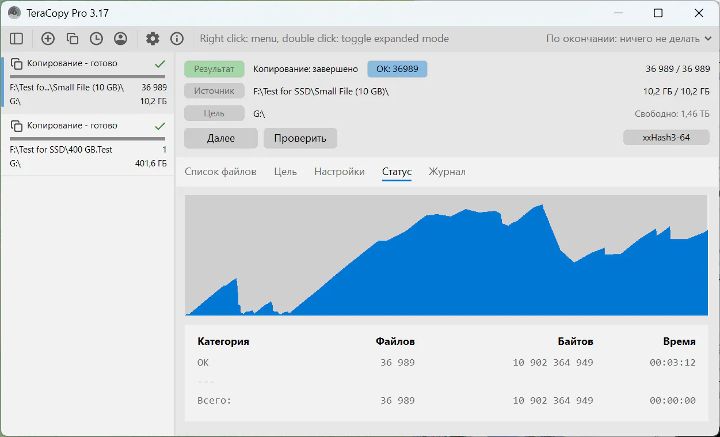Click 'Свободно: 1,46 ТБ' free space text
This screenshot has width=720, height=437.
click(x=672, y=113)
